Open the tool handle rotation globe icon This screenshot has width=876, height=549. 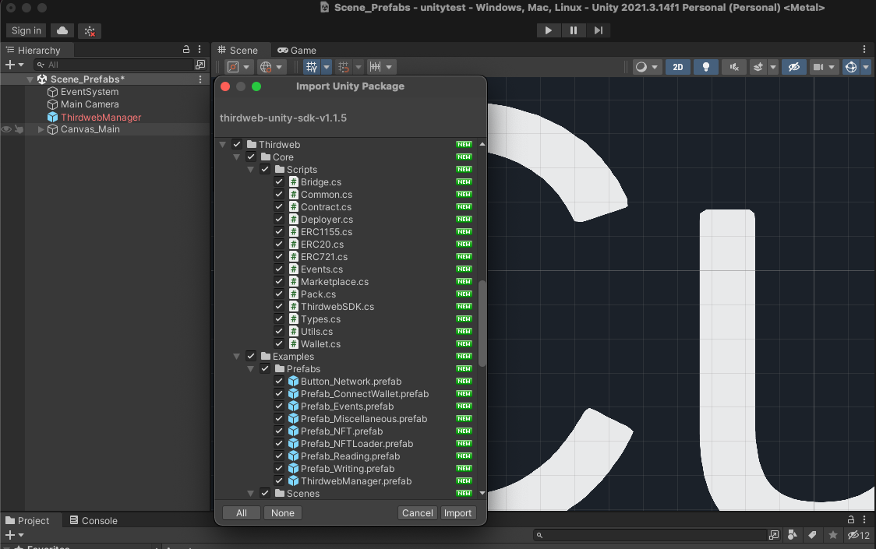(x=266, y=67)
